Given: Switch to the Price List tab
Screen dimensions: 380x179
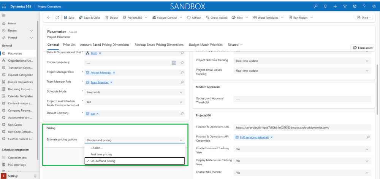Looking at the screenshot, I should (69, 45).
